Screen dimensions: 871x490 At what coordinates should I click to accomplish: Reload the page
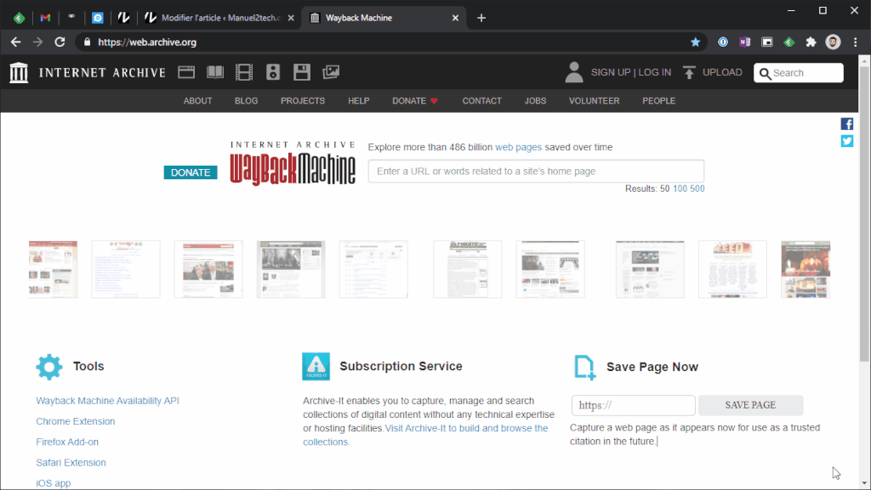click(x=60, y=42)
